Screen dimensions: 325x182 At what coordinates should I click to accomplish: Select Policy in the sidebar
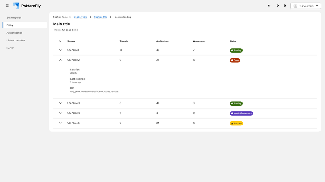(x=25, y=25)
